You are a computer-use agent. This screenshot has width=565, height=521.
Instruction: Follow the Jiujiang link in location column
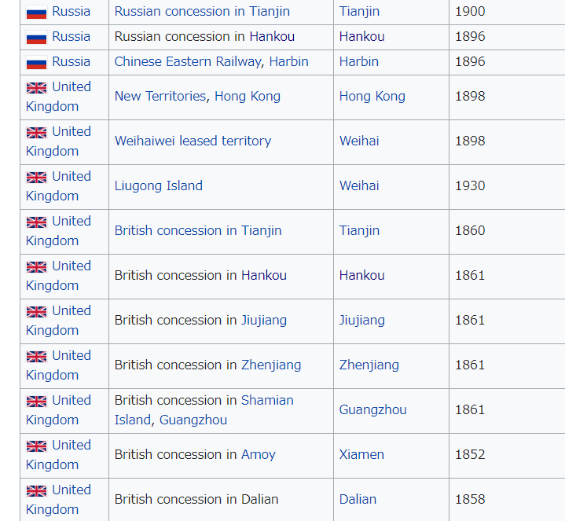pos(362,321)
